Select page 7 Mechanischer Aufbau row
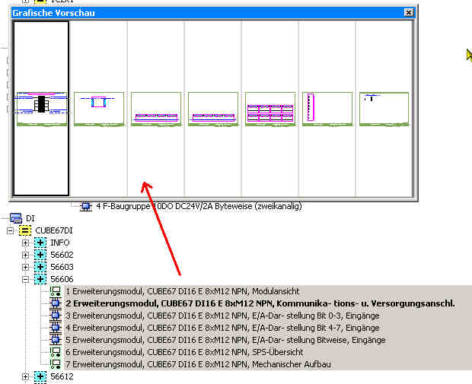 (198, 364)
